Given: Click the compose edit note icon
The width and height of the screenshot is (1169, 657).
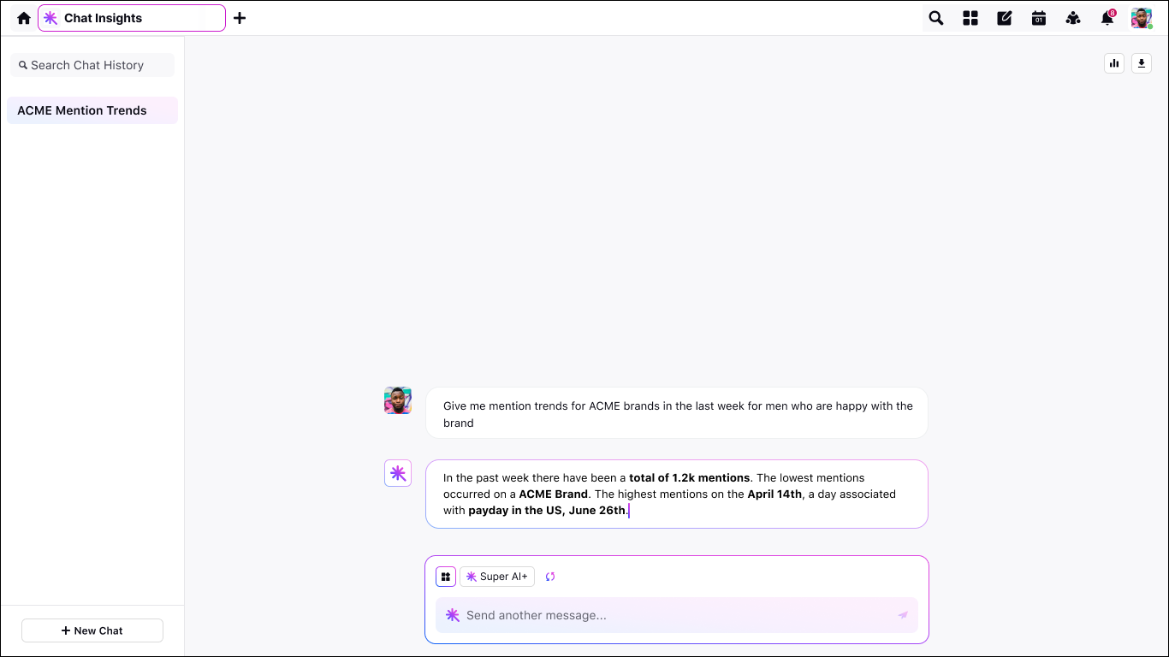Looking at the screenshot, I should tap(1005, 18).
